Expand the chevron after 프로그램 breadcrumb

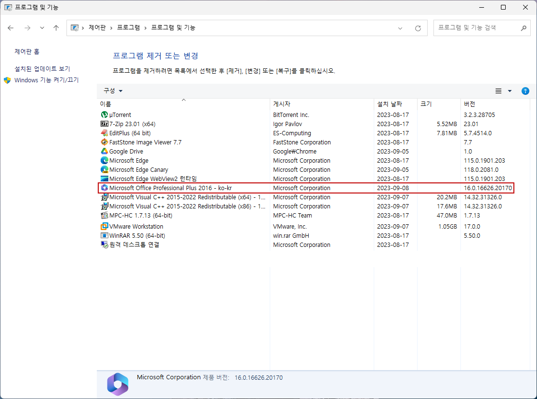(145, 28)
